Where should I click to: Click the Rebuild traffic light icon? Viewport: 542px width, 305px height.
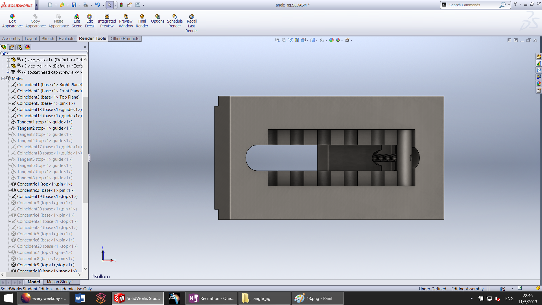pos(121,5)
